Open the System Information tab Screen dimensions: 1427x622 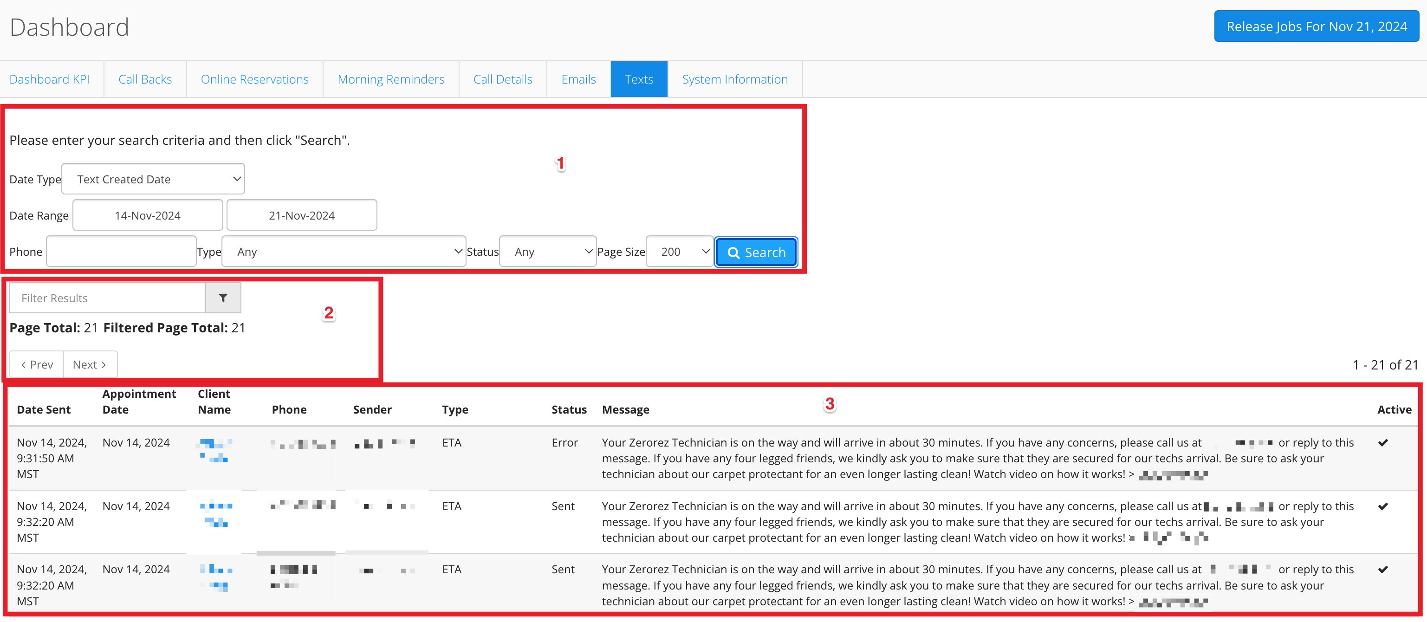735,79
